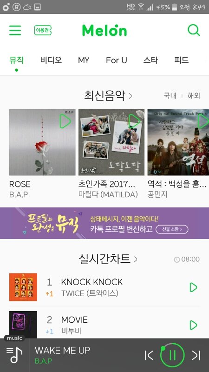Open the playlist music note icon
Viewport: 209px width, 372px height.
(x=14, y=355)
